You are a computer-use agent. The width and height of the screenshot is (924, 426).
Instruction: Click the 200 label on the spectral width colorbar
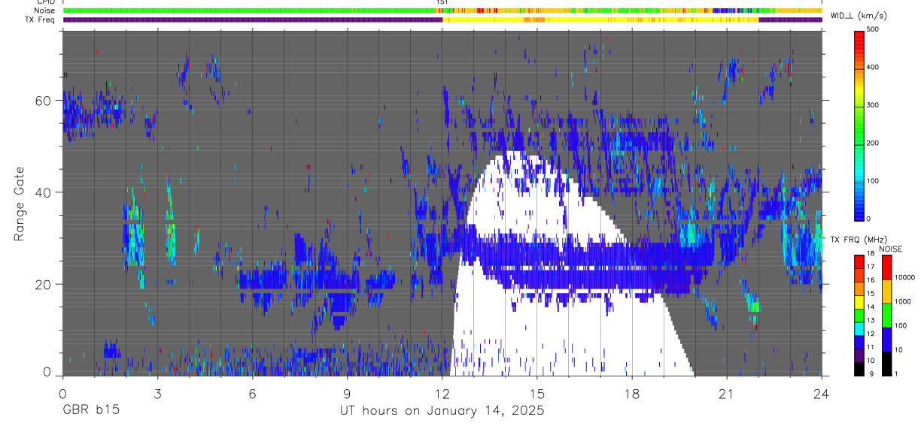(873, 143)
